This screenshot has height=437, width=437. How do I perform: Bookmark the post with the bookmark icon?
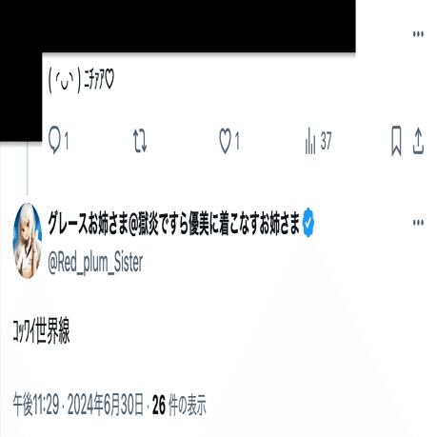pos(396,141)
